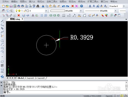Select the Point draw tool

[2, 57]
